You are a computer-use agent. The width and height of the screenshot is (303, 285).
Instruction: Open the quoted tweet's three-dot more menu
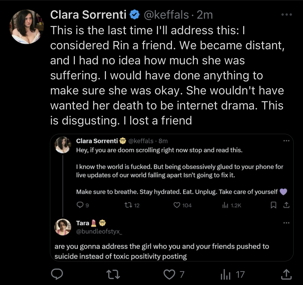(x=286, y=141)
